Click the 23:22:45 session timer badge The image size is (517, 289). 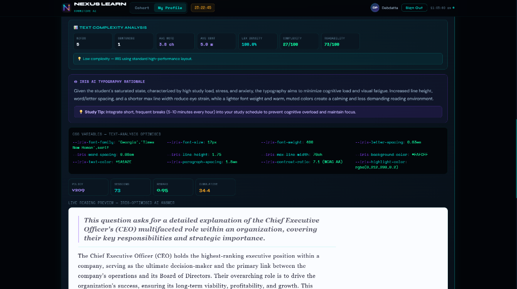(x=203, y=8)
